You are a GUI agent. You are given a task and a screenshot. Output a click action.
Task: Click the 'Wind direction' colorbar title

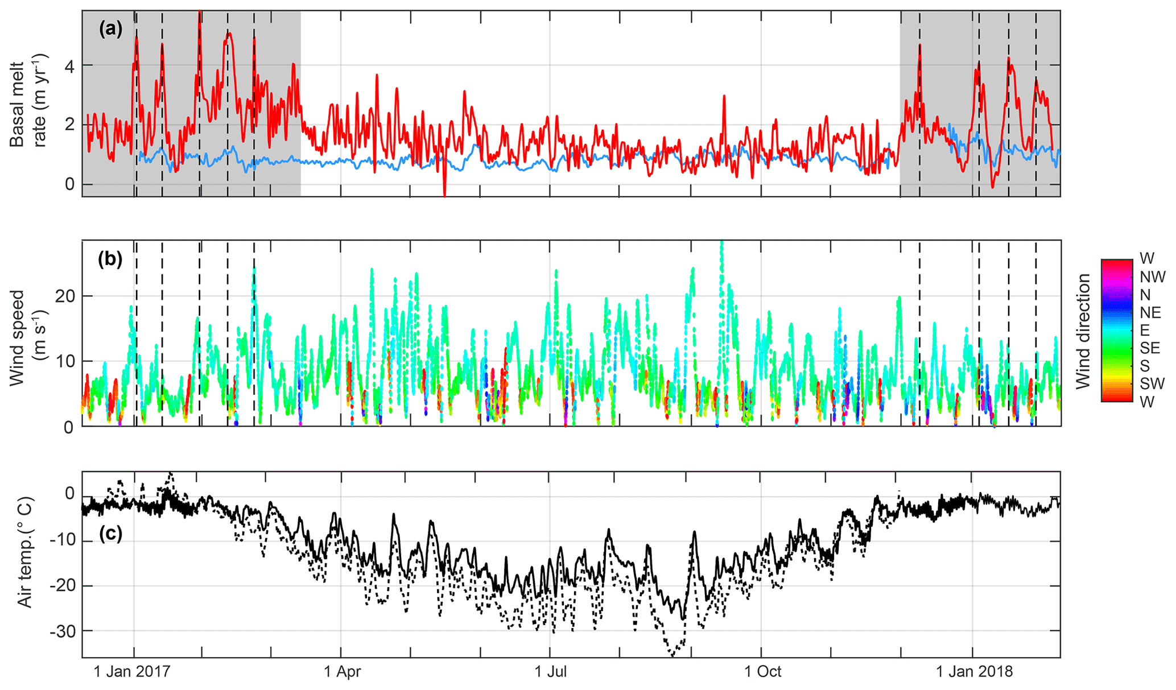coord(1083,331)
